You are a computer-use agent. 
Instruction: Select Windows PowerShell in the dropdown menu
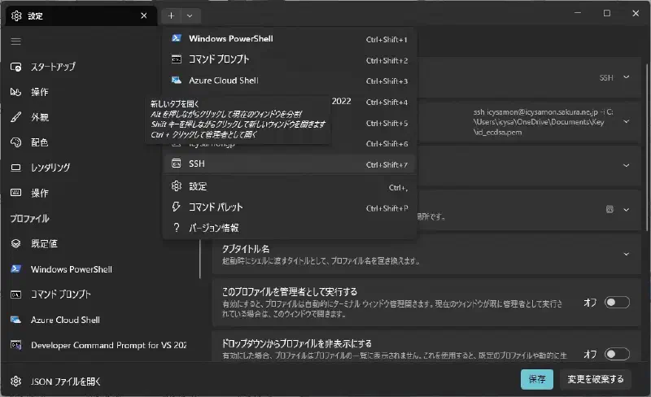[x=290, y=38]
